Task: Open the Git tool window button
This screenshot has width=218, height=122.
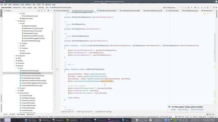Action: tap(5, 114)
